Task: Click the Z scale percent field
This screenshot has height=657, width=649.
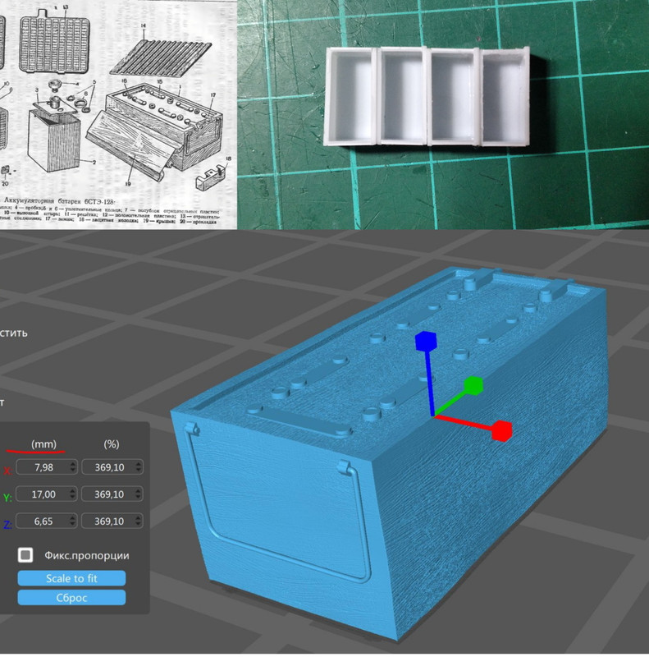Action: click(112, 521)
